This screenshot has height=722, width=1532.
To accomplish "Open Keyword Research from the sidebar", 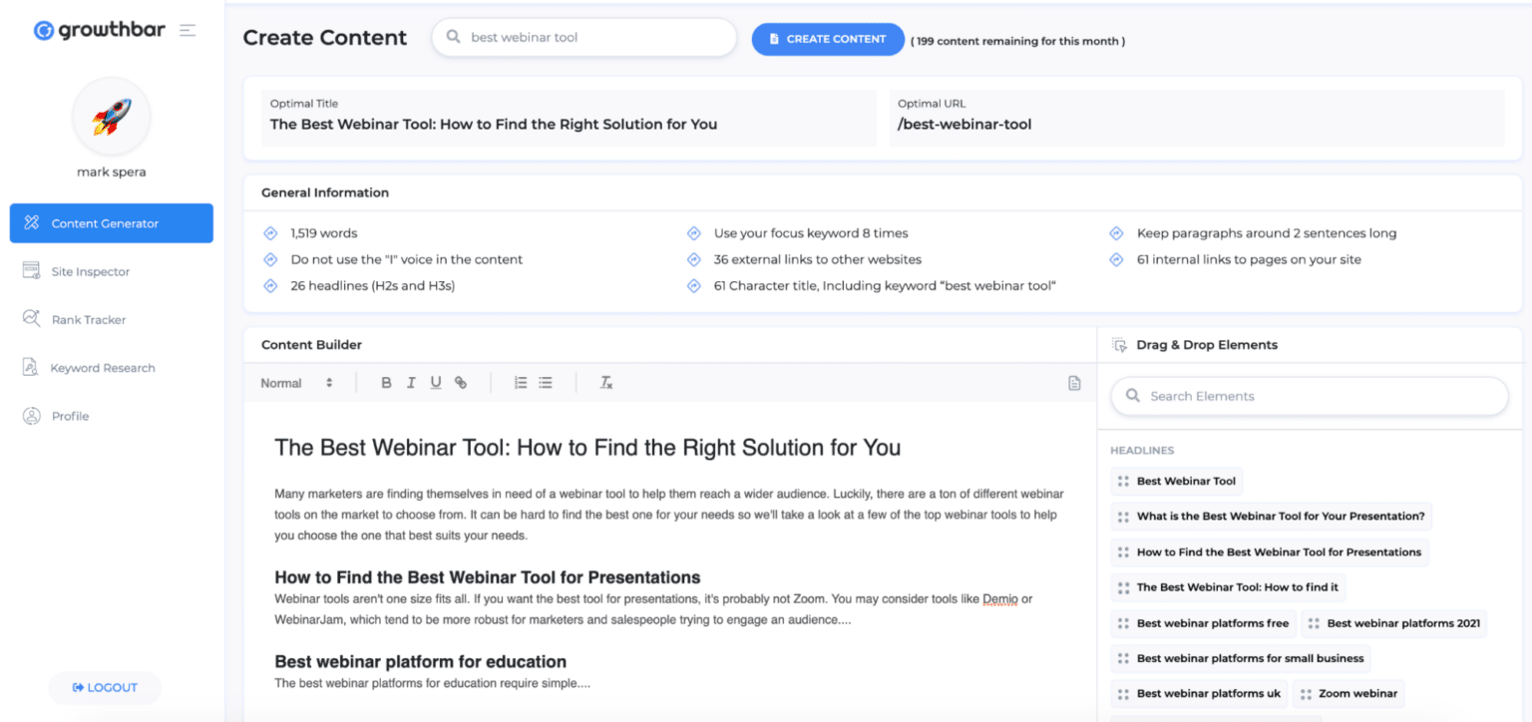I will (x=103, y=367).
